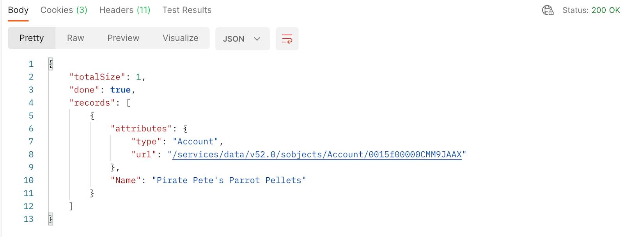Screen dimensions: 624x237
Task: Open the Headers tab
Action: click(124, 10)
